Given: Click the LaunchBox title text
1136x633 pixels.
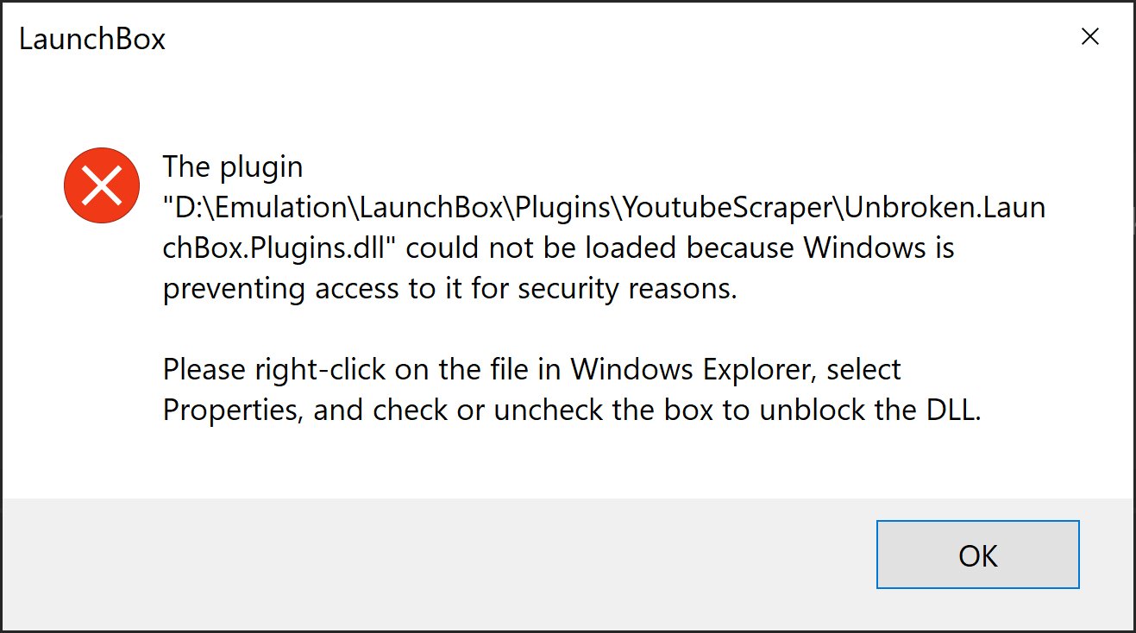Looking at the screenshot, I should pos(92,40).
